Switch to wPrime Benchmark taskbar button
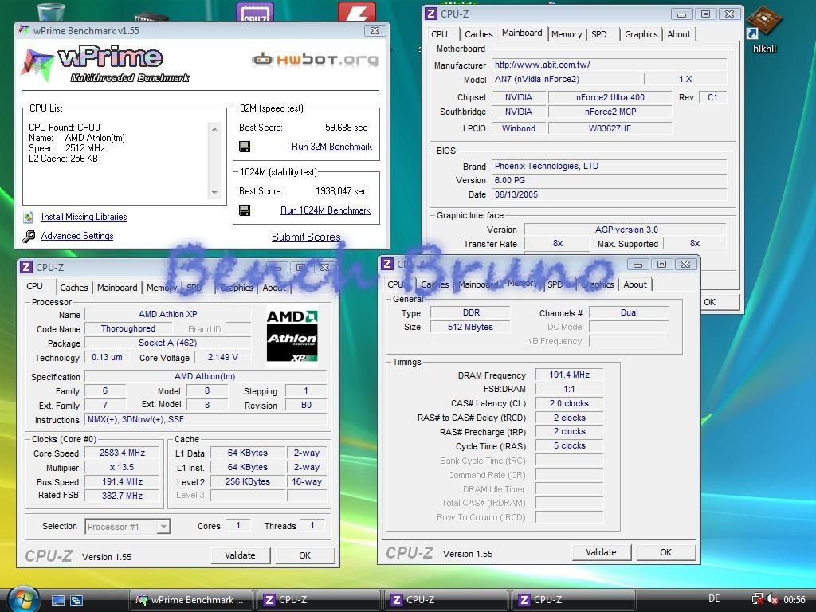 [x=191, y=600]
